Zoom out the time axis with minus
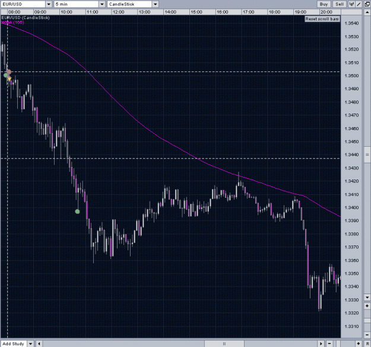The height and width of the screenshot is (347, 371). point(329,343)
